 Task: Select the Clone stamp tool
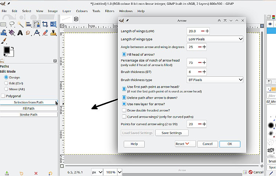53,33
